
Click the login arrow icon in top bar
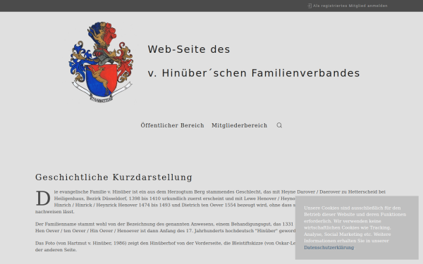click(x=309, y=6)
